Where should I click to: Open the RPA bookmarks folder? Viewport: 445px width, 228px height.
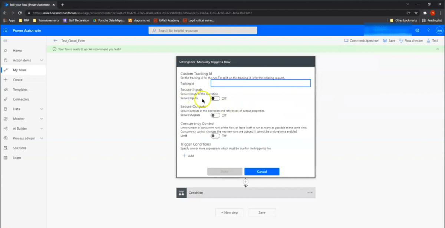(x=24, y=20)
